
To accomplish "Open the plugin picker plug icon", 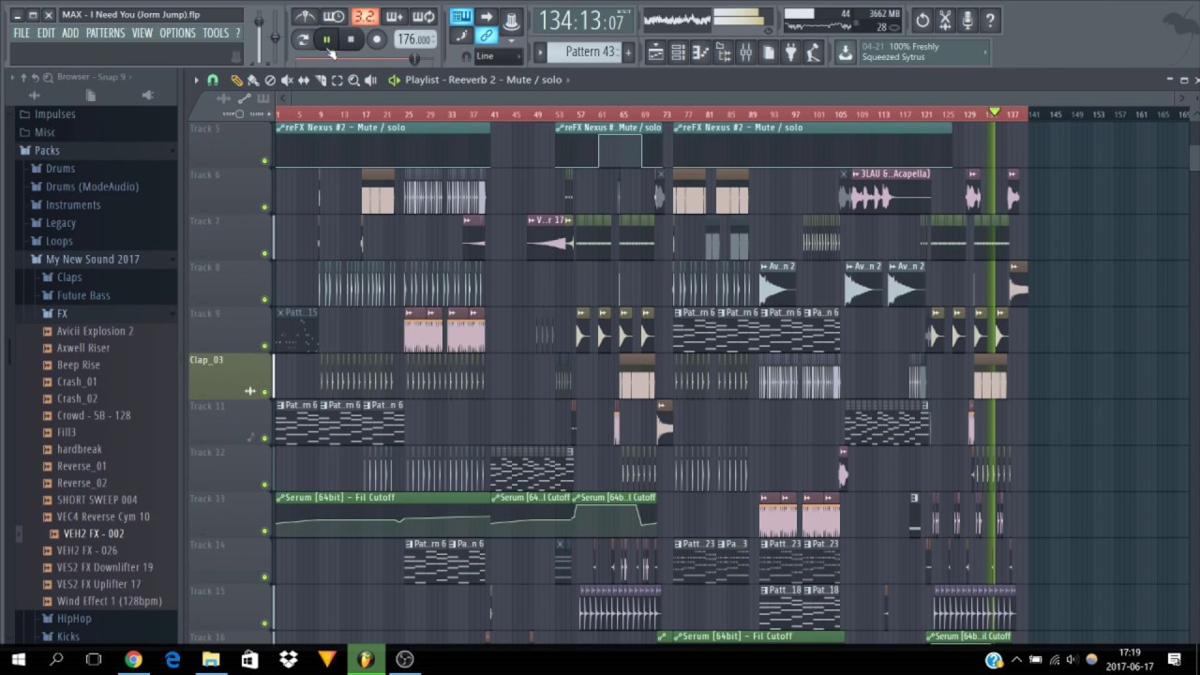I will 791,52.
